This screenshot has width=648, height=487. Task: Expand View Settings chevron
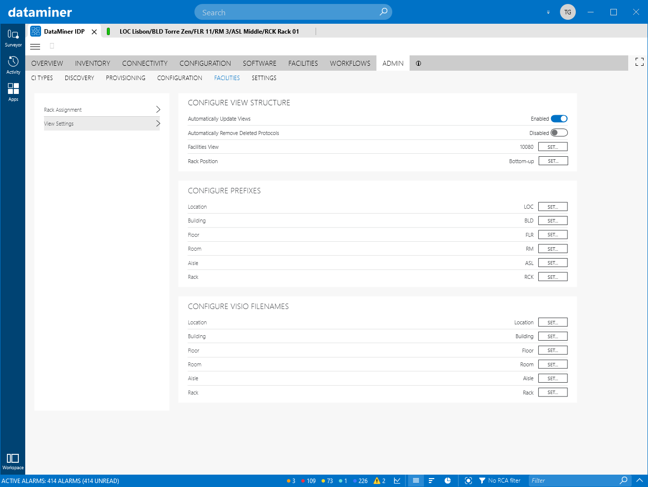pyautogui.click(x=158, y=124)
